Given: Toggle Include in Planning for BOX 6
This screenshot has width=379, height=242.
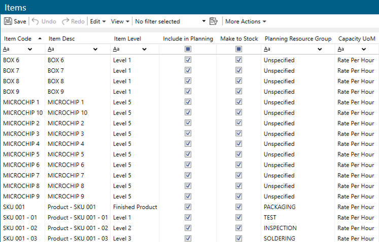Looking at the screenshot, I should click(x=188, y=60).
